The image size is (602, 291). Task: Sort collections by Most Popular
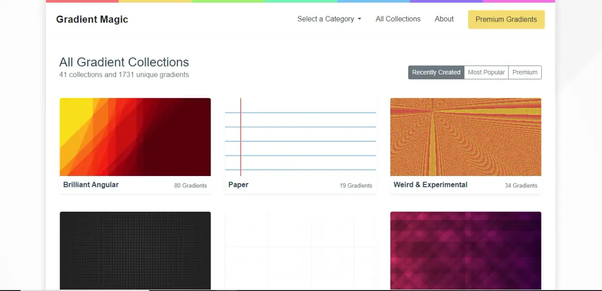[x=486, y=72]
